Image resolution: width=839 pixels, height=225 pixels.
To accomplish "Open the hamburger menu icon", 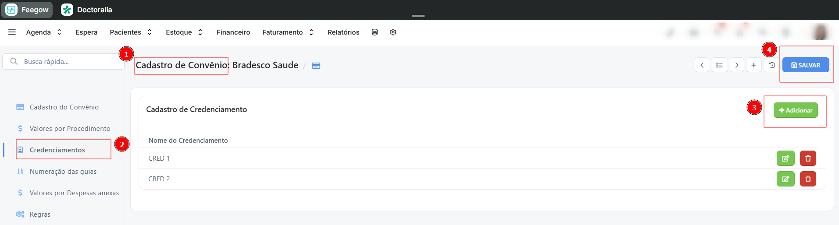I will tap(12, 32).
